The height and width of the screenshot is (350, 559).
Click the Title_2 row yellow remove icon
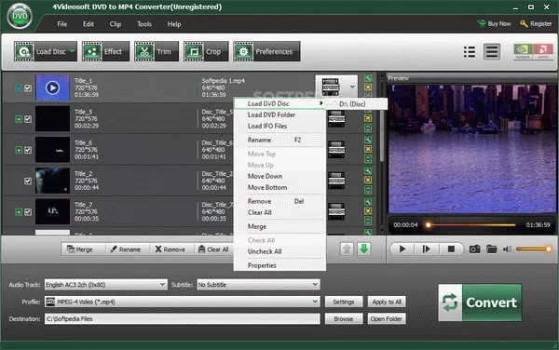point(368,180)
